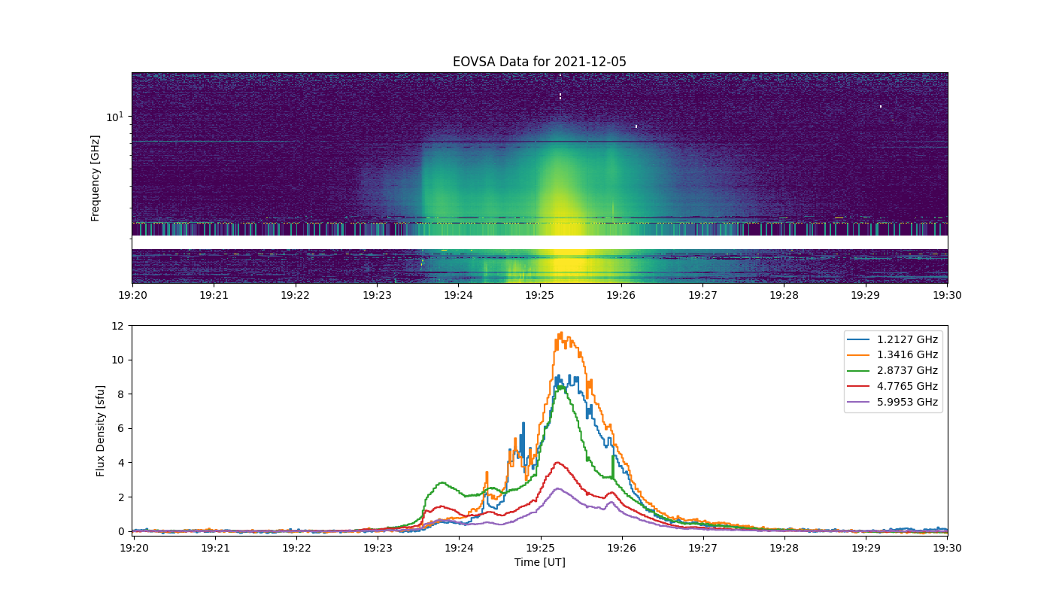Click the 1.2127 GHz legend entry
Screen dimensions: 1053x602
893,339
